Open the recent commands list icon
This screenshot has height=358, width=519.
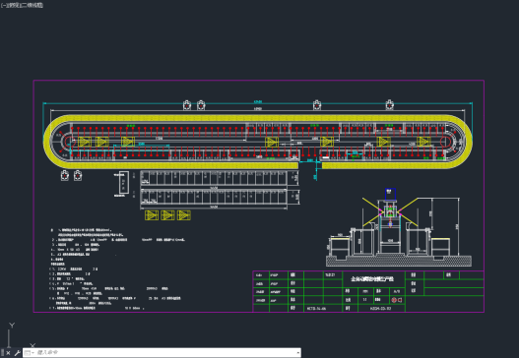[28, 353]
